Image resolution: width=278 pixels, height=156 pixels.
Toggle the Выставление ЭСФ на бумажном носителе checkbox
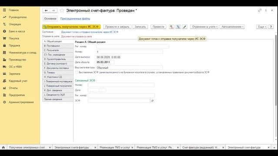tap(76, 72)
